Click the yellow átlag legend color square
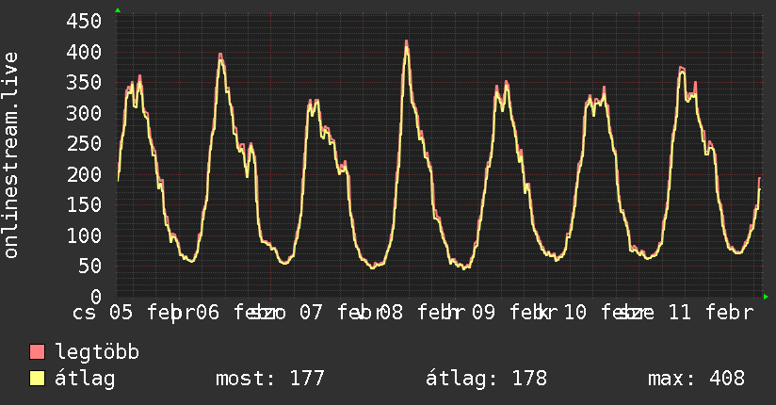Screen dimensions: 776x405 (38, 379)
